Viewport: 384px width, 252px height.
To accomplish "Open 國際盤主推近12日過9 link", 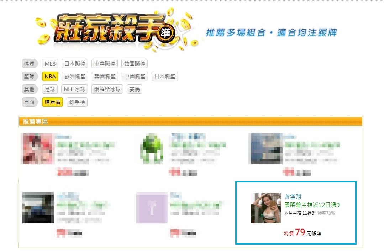I will (312, 205).
